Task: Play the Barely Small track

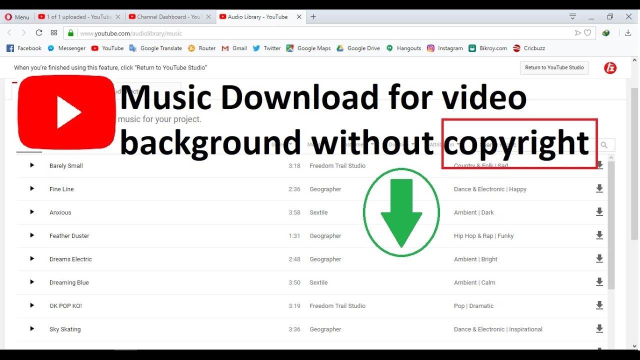Action: [32, 165]
